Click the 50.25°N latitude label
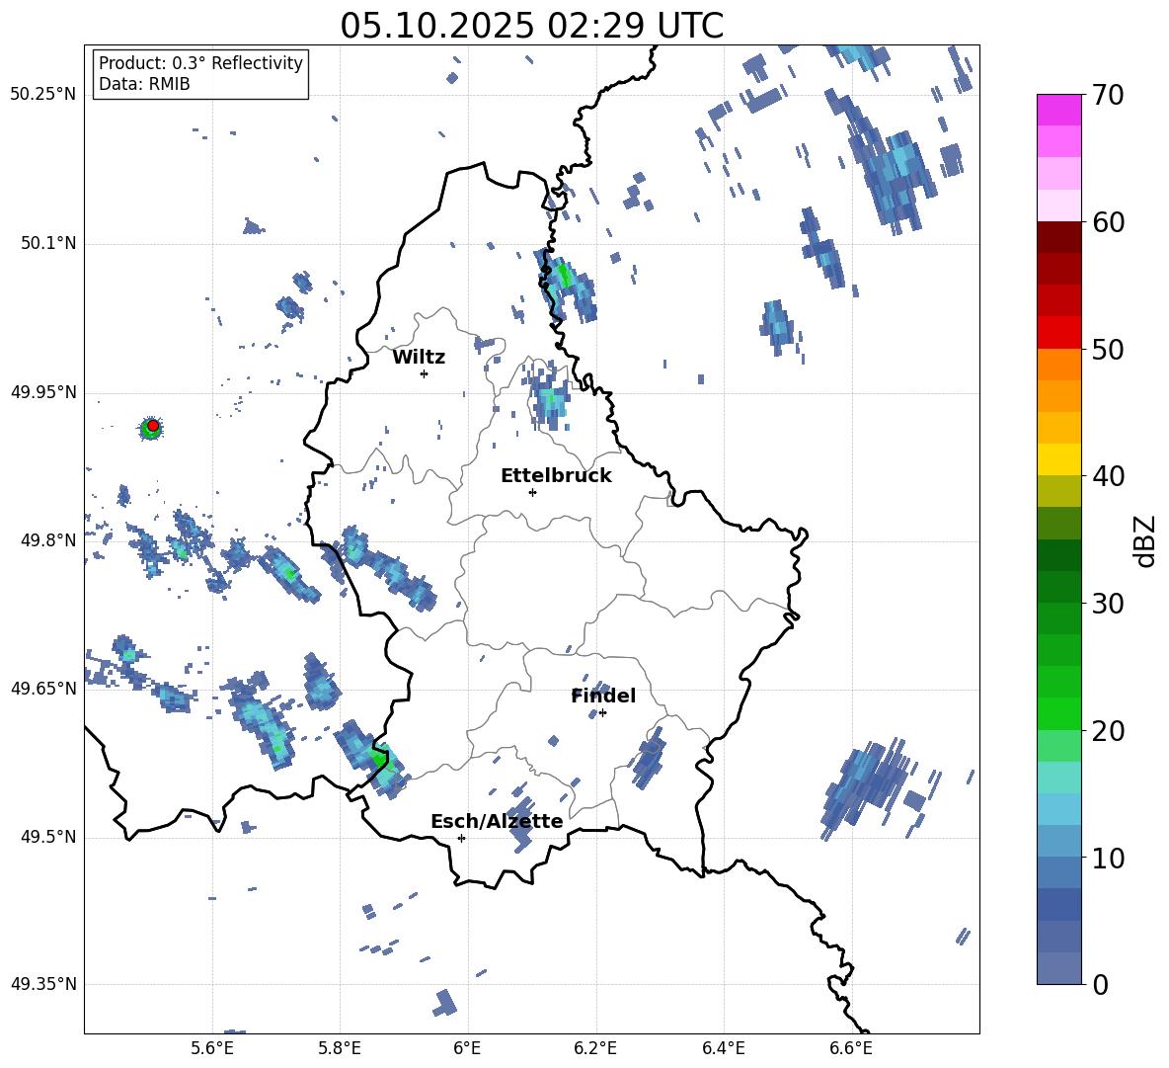Viewport: 1169px width, 1068px height. [x=43, y=94]
